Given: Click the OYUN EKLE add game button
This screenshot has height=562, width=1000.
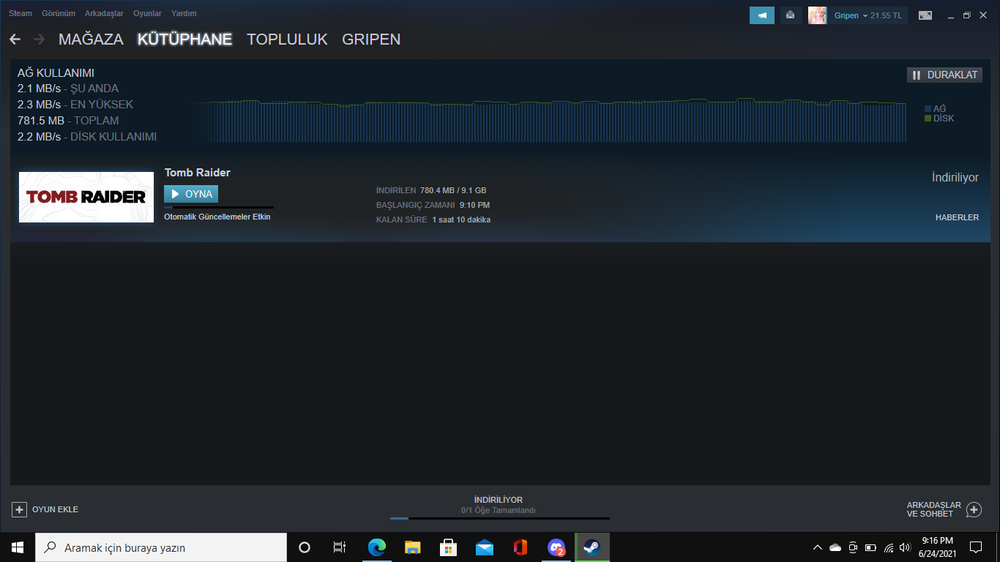Looking at the screenshot, I should (45, 509).
